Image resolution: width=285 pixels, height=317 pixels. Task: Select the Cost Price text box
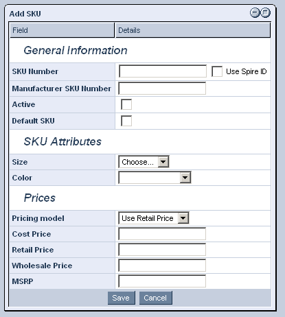point(162,234)
